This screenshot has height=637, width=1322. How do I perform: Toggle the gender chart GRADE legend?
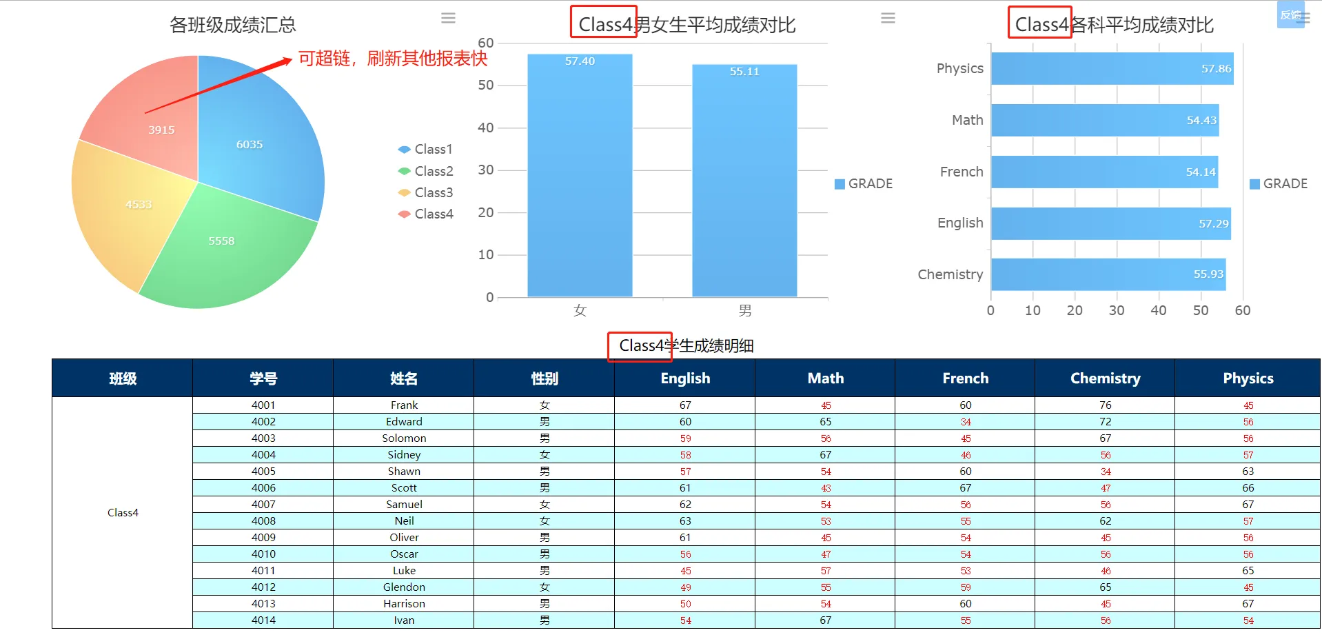coord(863,184)
